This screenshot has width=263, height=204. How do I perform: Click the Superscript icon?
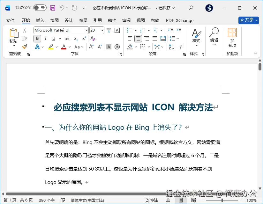84,39
